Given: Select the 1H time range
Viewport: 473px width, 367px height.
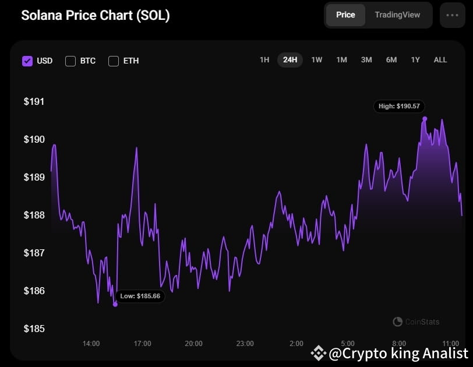Looking at the screenshot, I should [x=264, y=60].
